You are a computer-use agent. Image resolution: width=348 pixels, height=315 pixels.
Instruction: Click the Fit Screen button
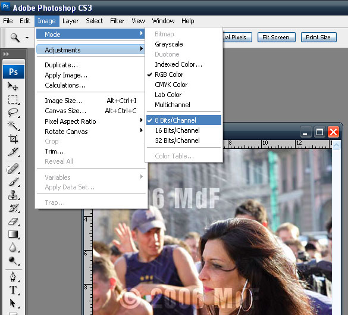[276, 38]
